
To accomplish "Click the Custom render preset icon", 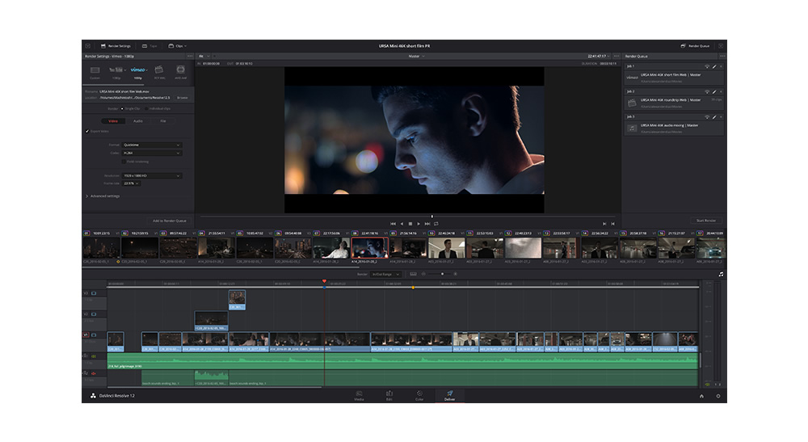I will coord(95,71).
